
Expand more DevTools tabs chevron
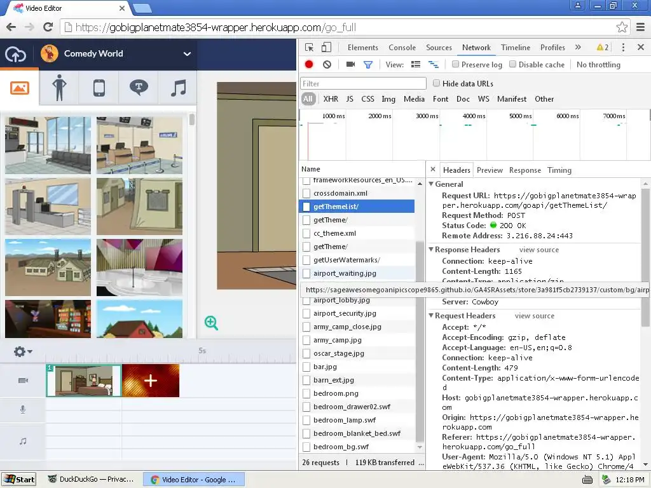578,47
